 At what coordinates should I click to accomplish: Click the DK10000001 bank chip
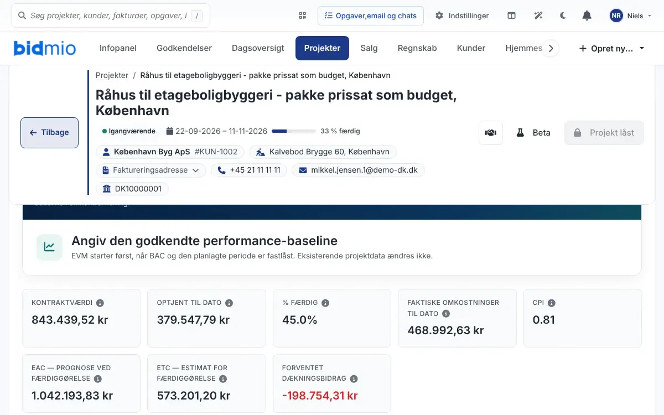[132, 189]
